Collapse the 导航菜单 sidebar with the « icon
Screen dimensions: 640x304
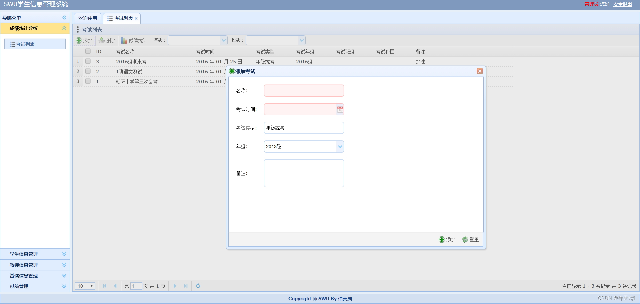64,18
